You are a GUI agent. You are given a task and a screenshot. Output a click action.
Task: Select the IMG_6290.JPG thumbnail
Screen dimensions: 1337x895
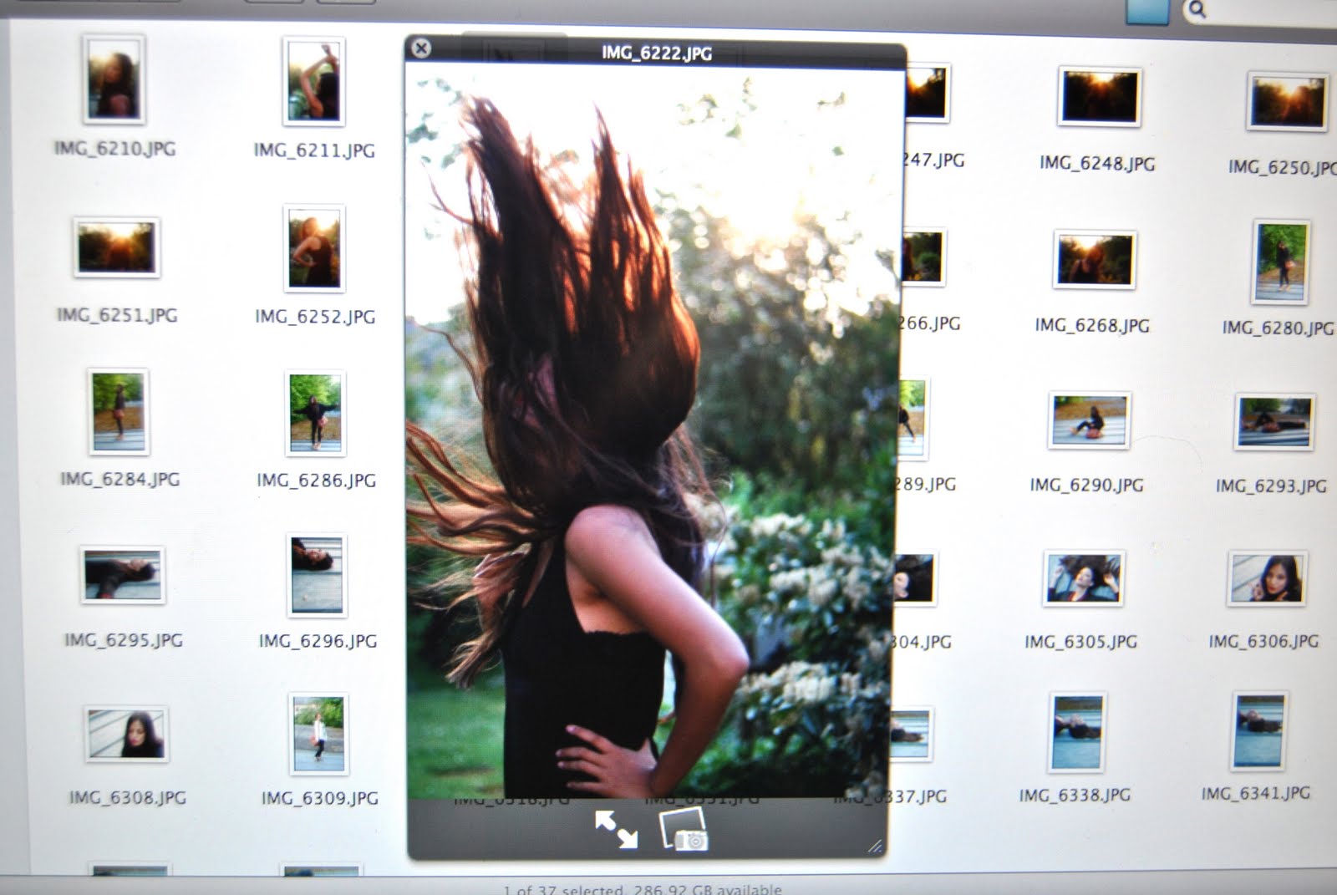(x=1089, y=421)
